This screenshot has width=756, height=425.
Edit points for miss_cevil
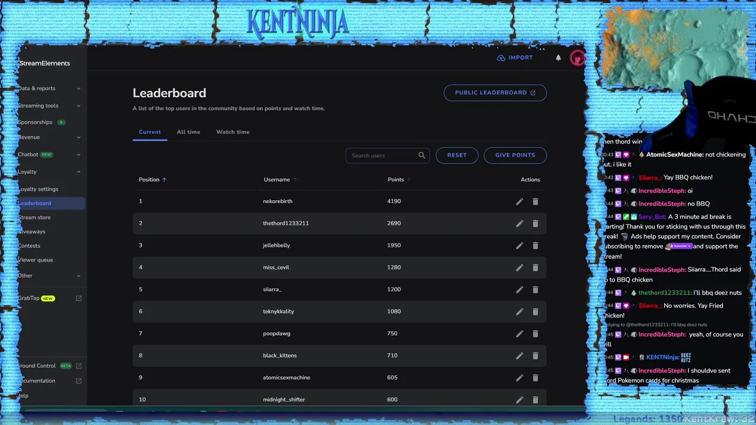click(x=519, y=267)
